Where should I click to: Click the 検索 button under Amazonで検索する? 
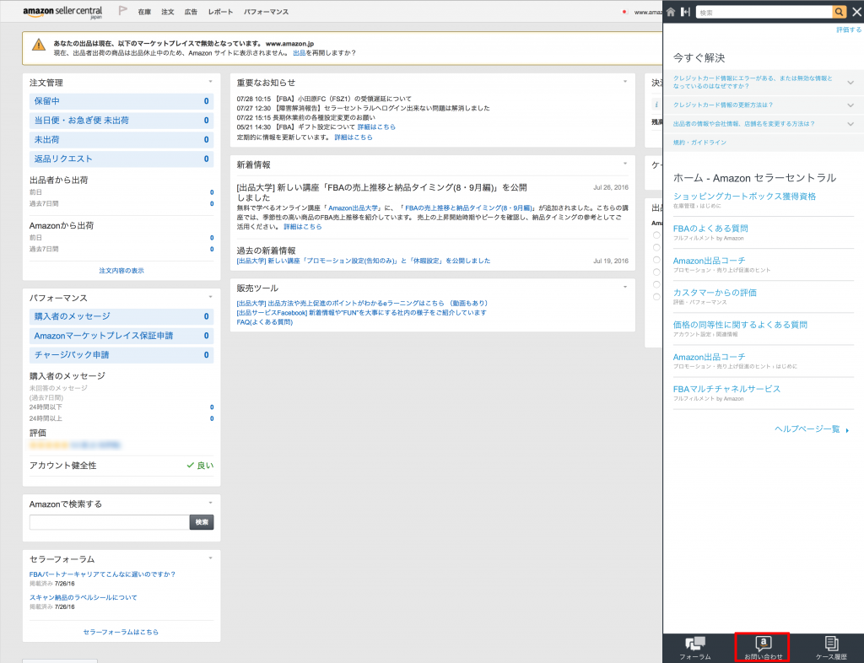202,522
